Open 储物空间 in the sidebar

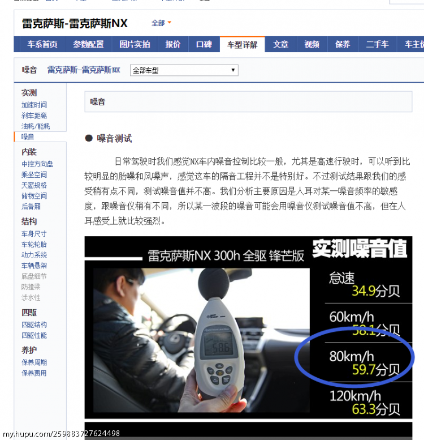[x=34, y=196]
